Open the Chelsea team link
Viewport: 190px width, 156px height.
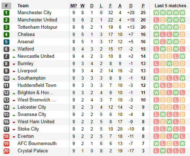pos(26,35)
